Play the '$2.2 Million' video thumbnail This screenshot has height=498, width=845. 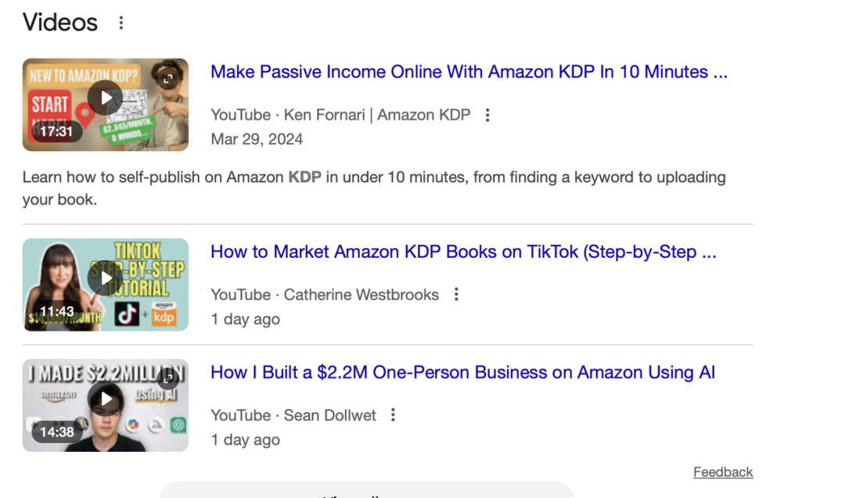click(105, 399)
